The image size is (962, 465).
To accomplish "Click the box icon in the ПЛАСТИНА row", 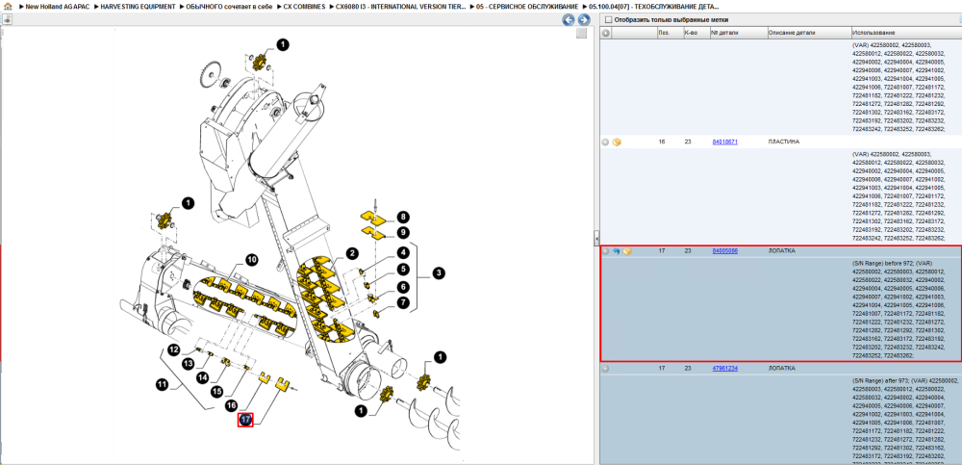I will pyautogui.click(x=617, y=142).
